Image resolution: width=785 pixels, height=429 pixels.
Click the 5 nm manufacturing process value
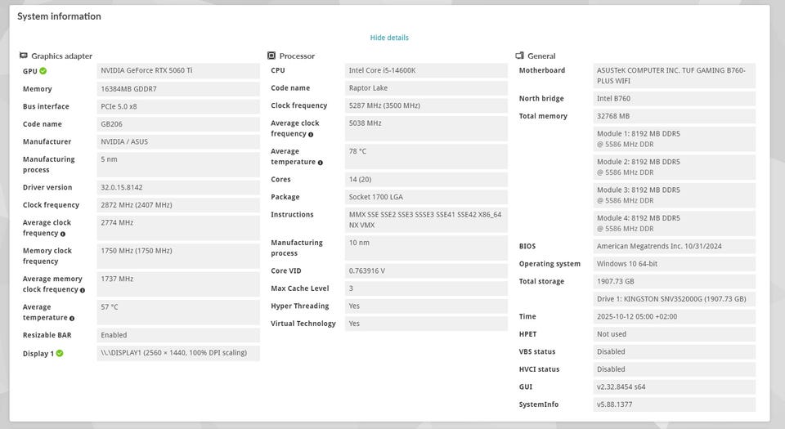178,164
